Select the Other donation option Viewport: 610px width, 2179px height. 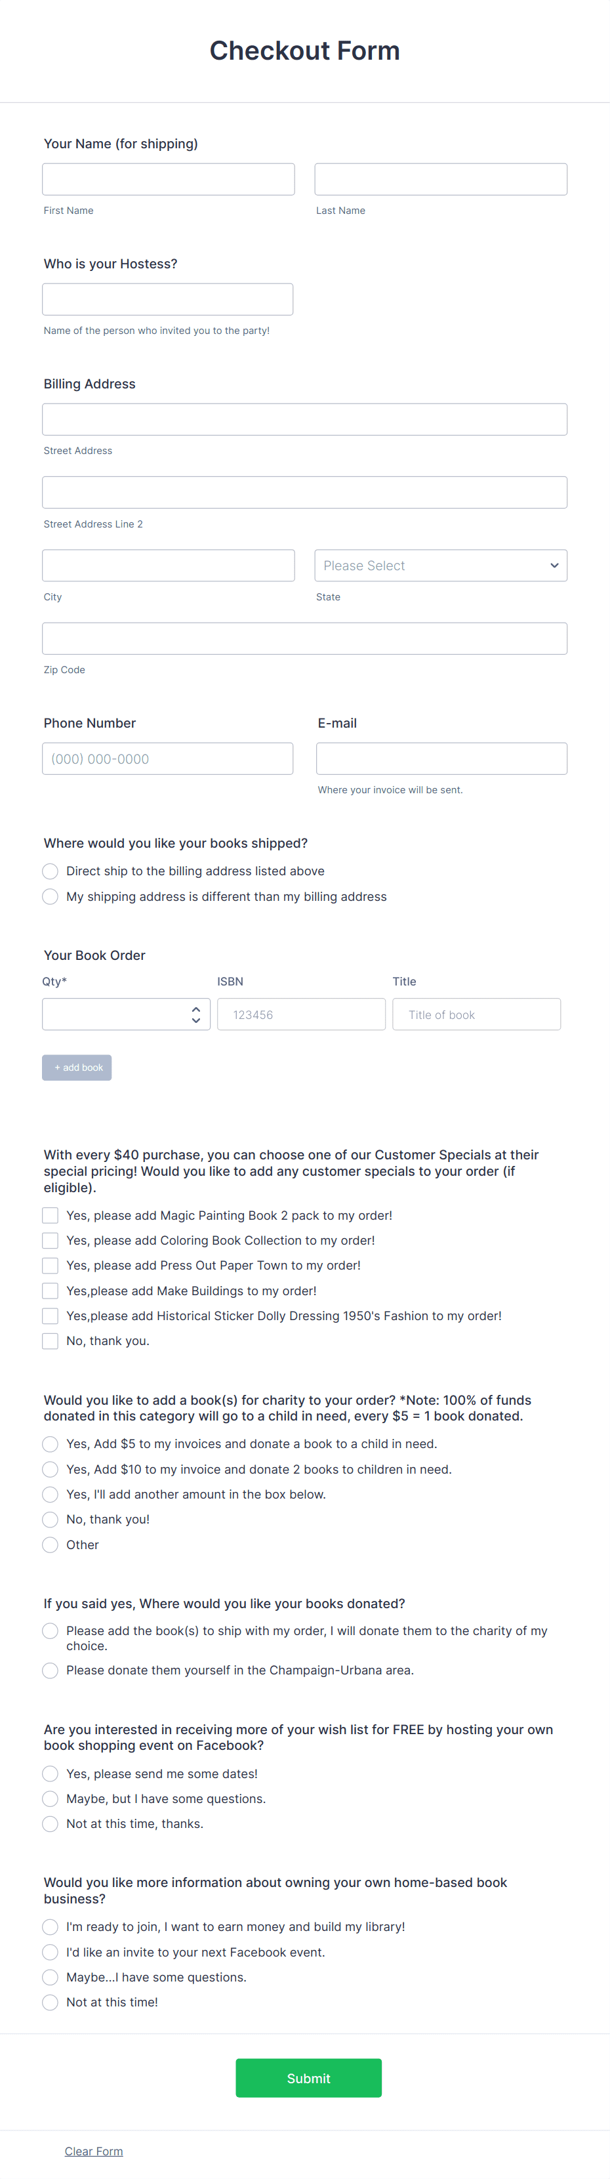click(x=50, y=1545)
